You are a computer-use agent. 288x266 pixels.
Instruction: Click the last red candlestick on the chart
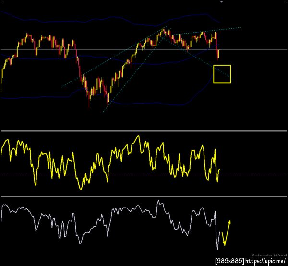[x=218, y=54]
